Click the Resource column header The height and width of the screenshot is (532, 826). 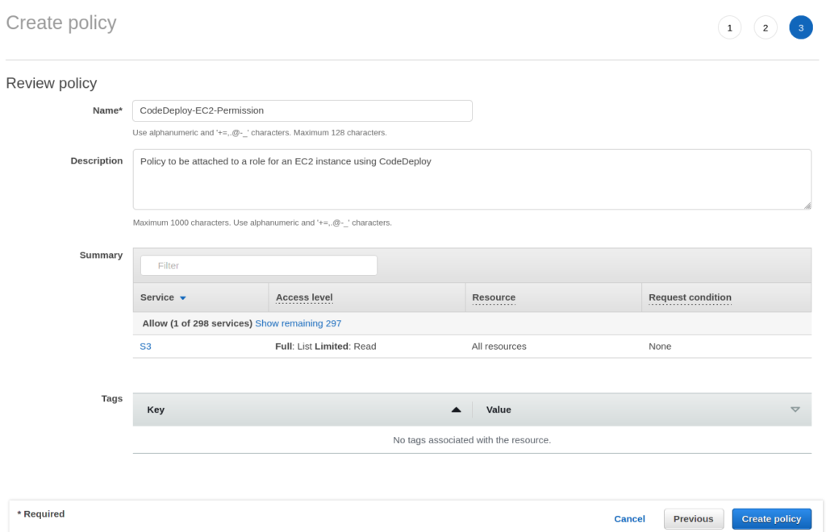click(494, 297)
